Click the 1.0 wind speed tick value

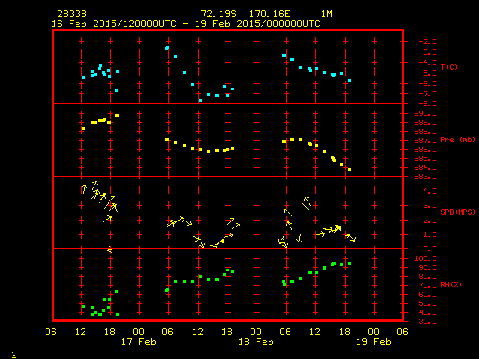coord(430,235)
